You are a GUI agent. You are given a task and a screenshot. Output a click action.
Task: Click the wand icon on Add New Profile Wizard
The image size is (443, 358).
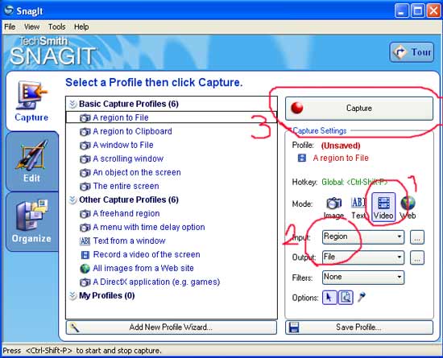coord(74,327)
